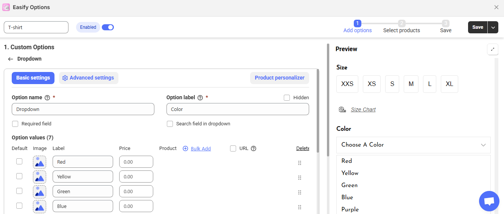This screenshot has width=504, height=214.
Task: Check the Required field checkbox
Action: [15, 124]
